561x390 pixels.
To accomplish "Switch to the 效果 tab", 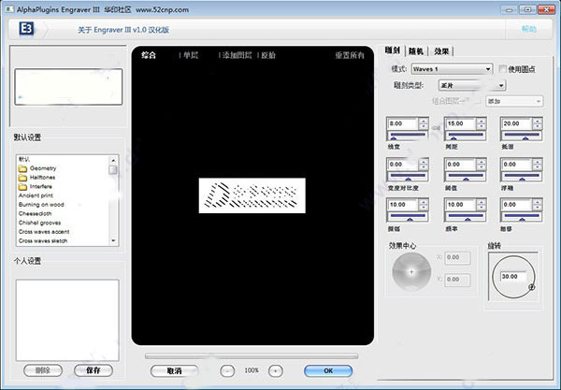I will [x=441, y=51].
